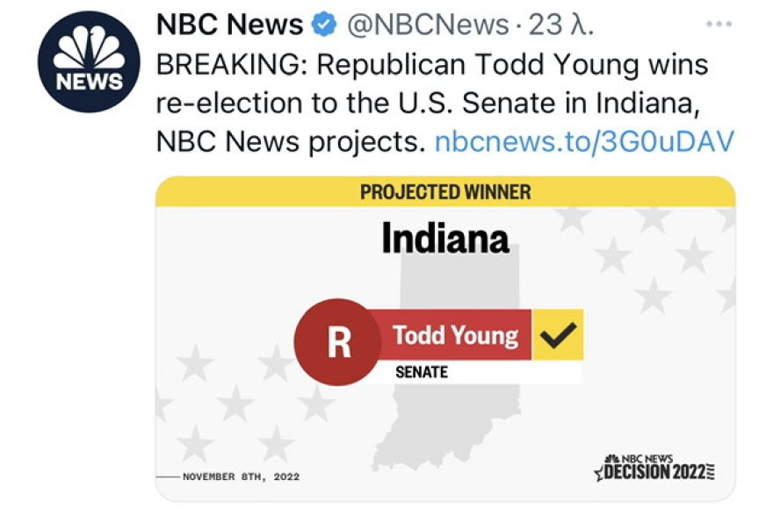
Task: Open the three-dot tweet options menu
Action: (x=719, y=25)
